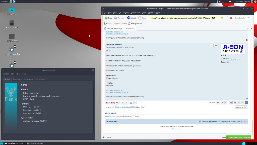Open the Monitor menu in System Monitor
The image size is (257, 145).
point(6,74)
